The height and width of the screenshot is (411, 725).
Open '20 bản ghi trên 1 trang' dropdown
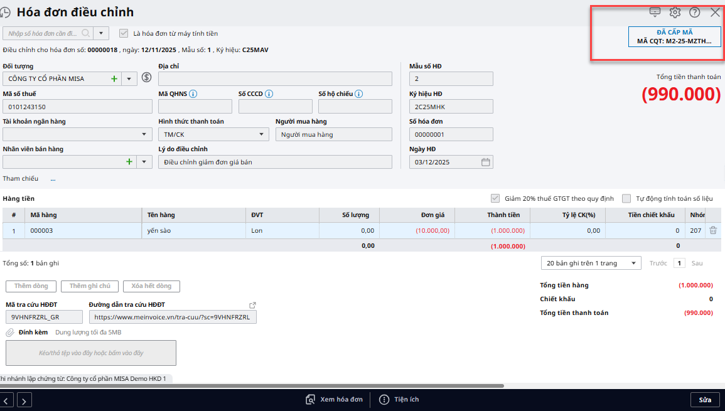[x=634, y=264]
